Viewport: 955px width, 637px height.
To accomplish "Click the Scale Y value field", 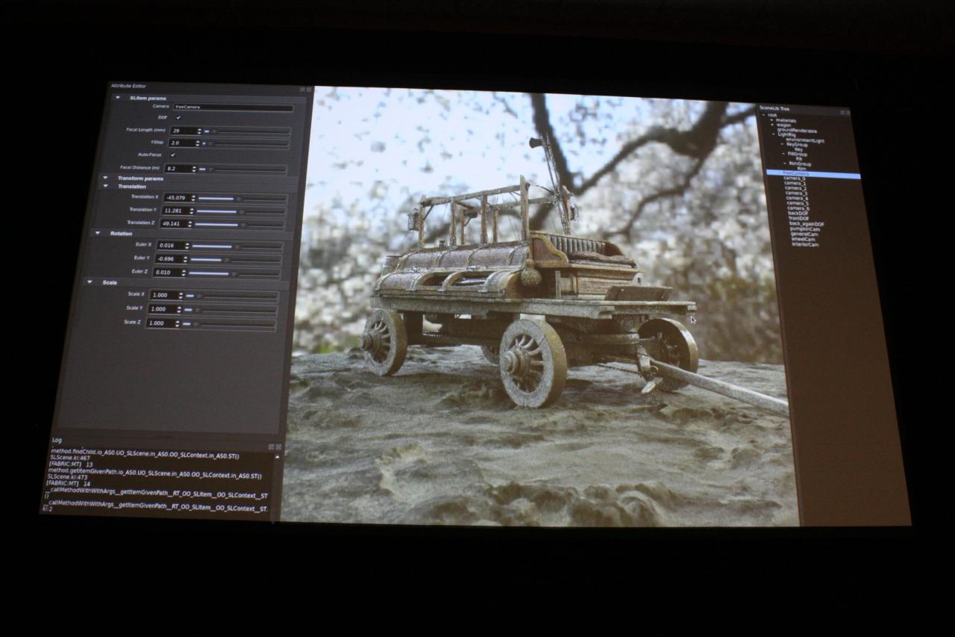I will (x=163, y=309).
